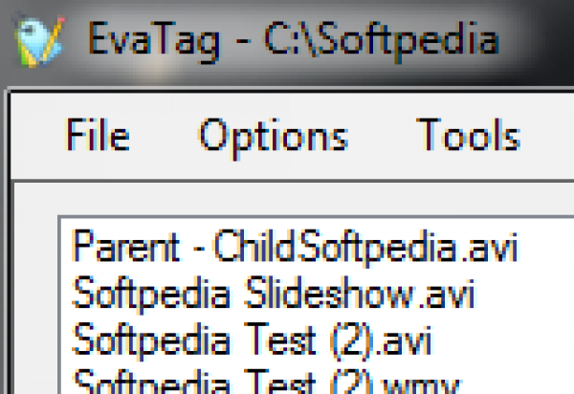Viewport: 574px width, 394px height.
Task: Click empty menu bar space right of Tools
Action: 550,135
